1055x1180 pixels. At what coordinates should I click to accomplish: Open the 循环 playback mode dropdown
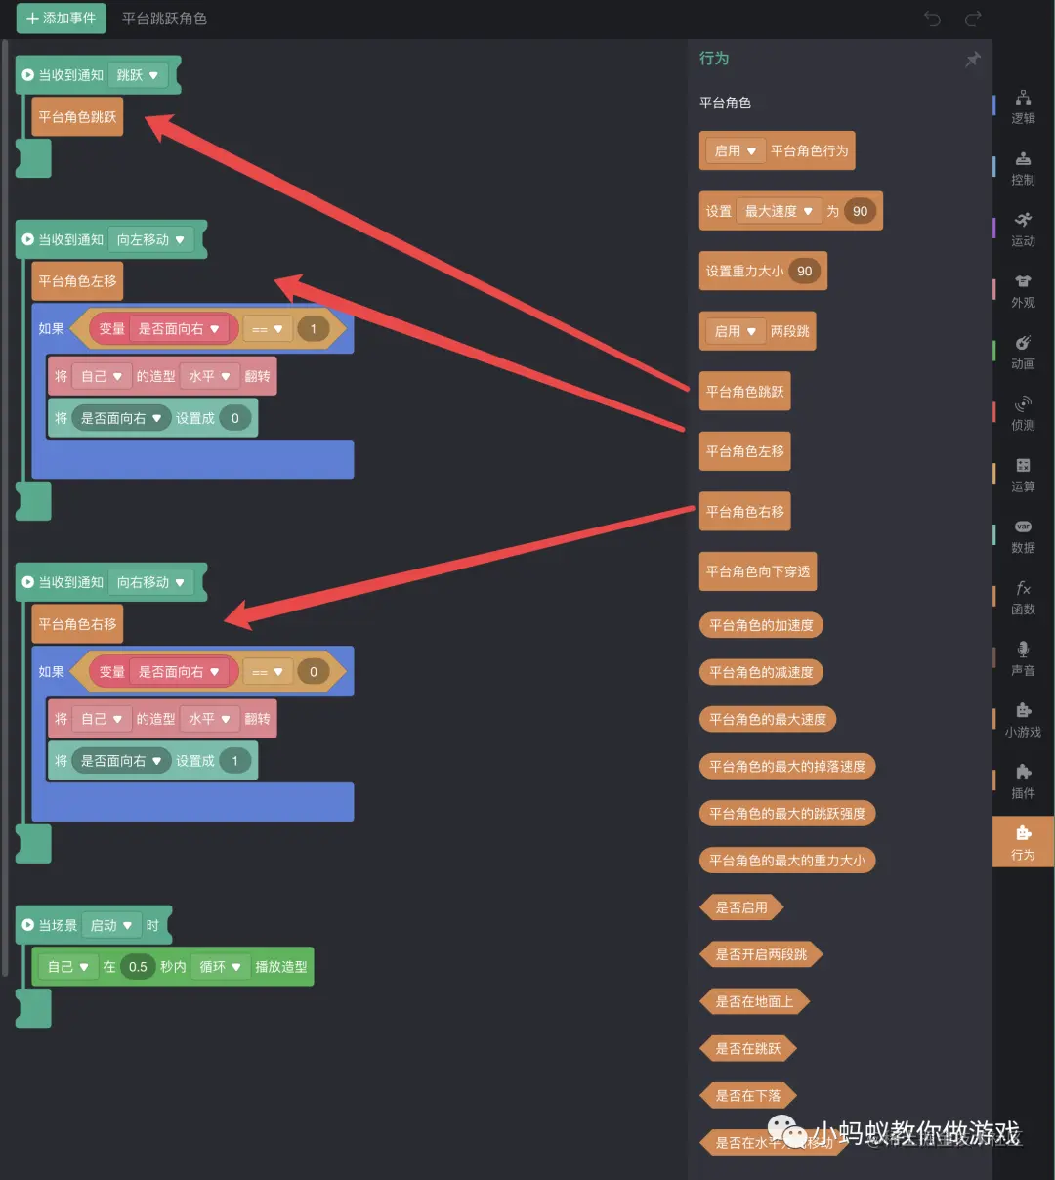(x=220, y=967)
